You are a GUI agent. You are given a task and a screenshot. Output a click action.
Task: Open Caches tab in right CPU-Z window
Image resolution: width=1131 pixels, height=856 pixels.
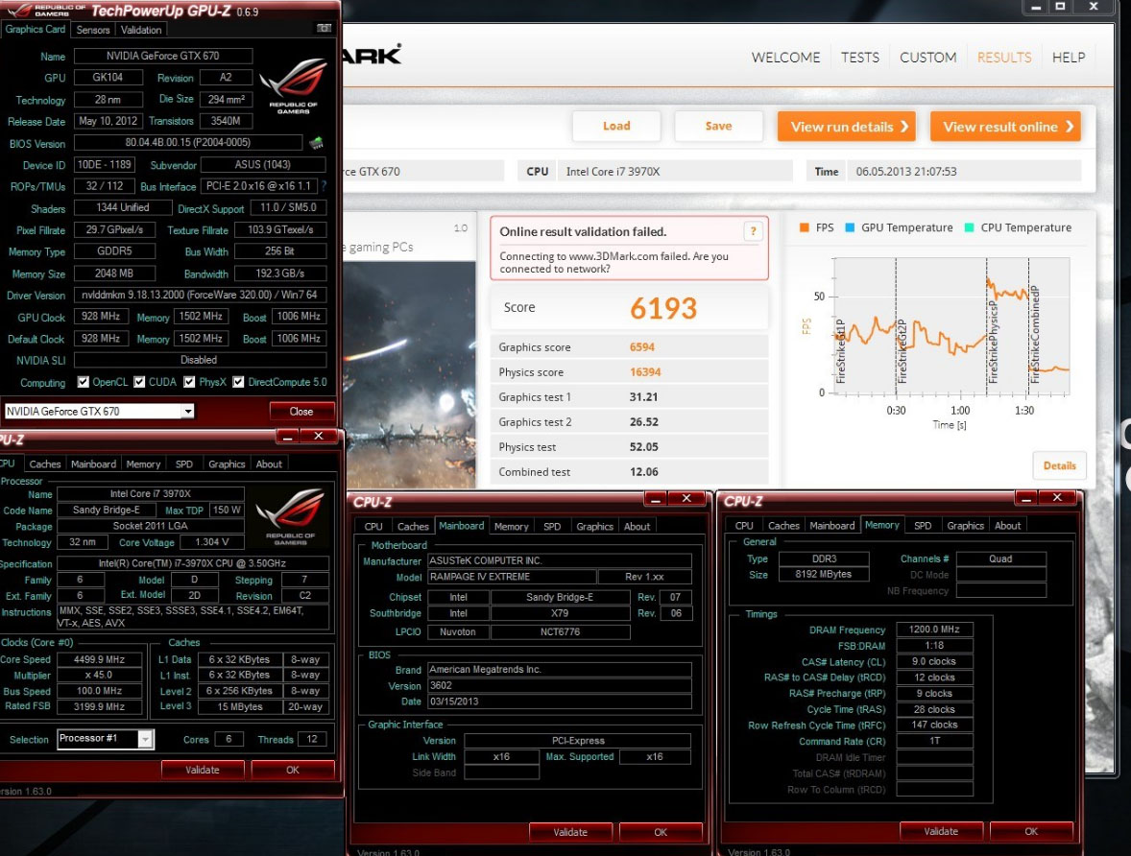tap(783, 526)
